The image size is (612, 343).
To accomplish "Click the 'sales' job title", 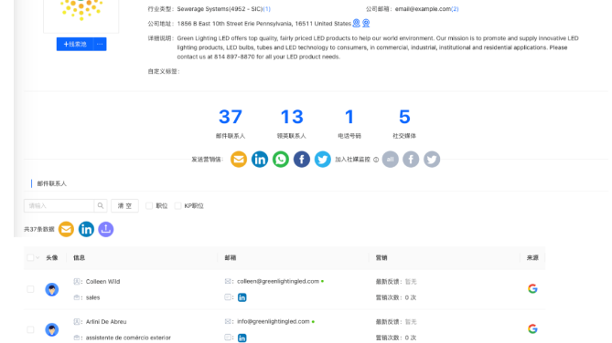I will [x=93, y=297].
